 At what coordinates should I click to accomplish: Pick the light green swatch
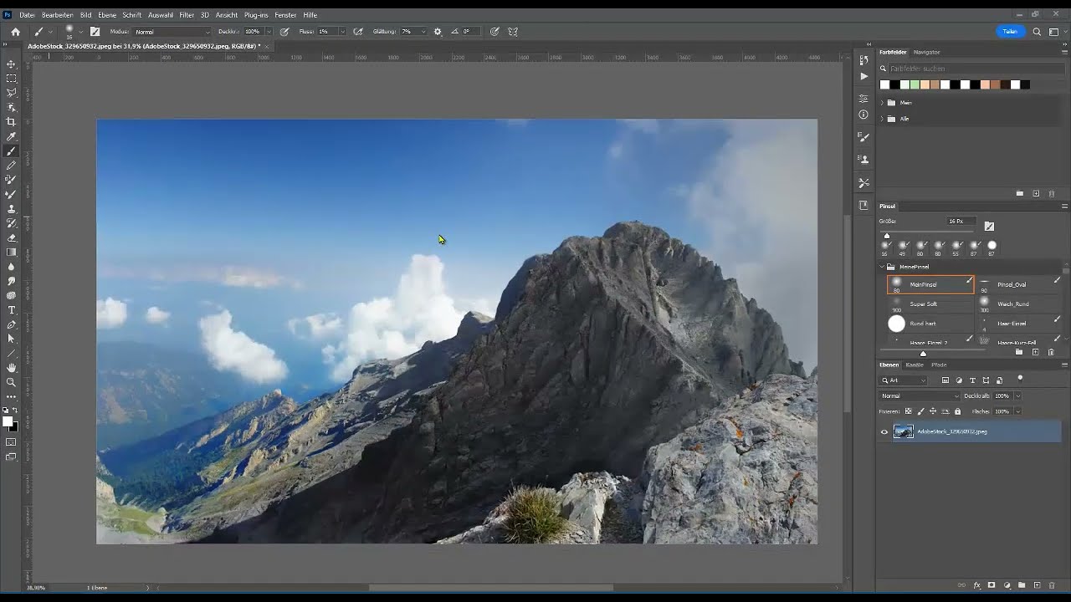click(915, 84)
